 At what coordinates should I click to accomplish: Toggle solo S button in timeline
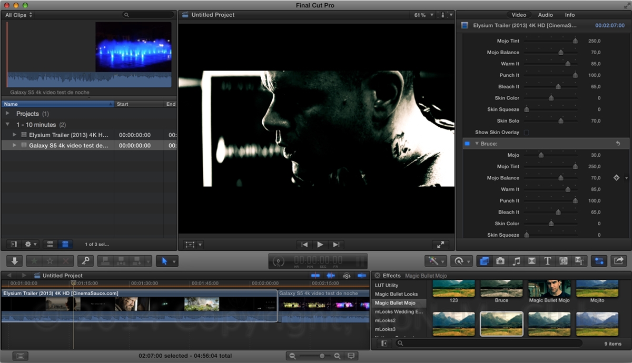[x=347, y=276]
